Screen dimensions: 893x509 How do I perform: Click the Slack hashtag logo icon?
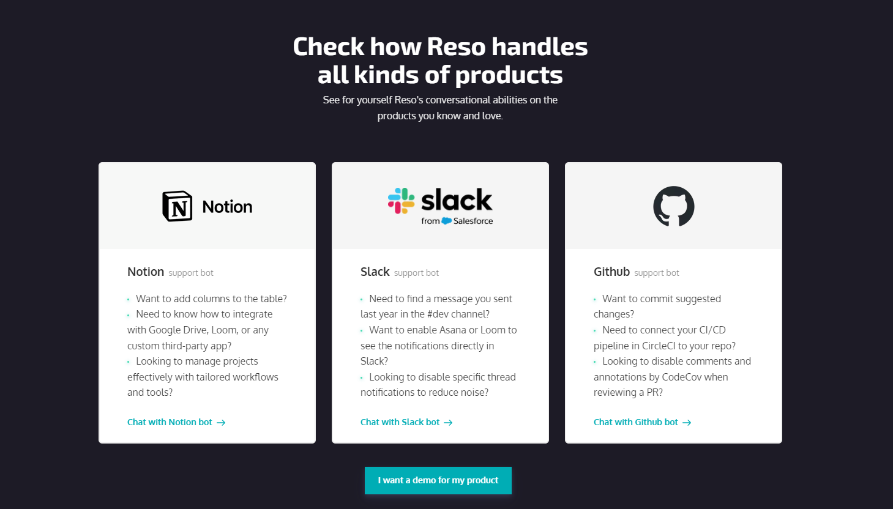click(x=401, y=201)
